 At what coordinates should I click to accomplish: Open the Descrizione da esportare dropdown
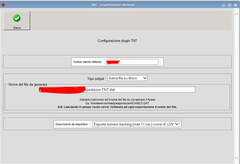pyautogui.click(x=136, y=124)
